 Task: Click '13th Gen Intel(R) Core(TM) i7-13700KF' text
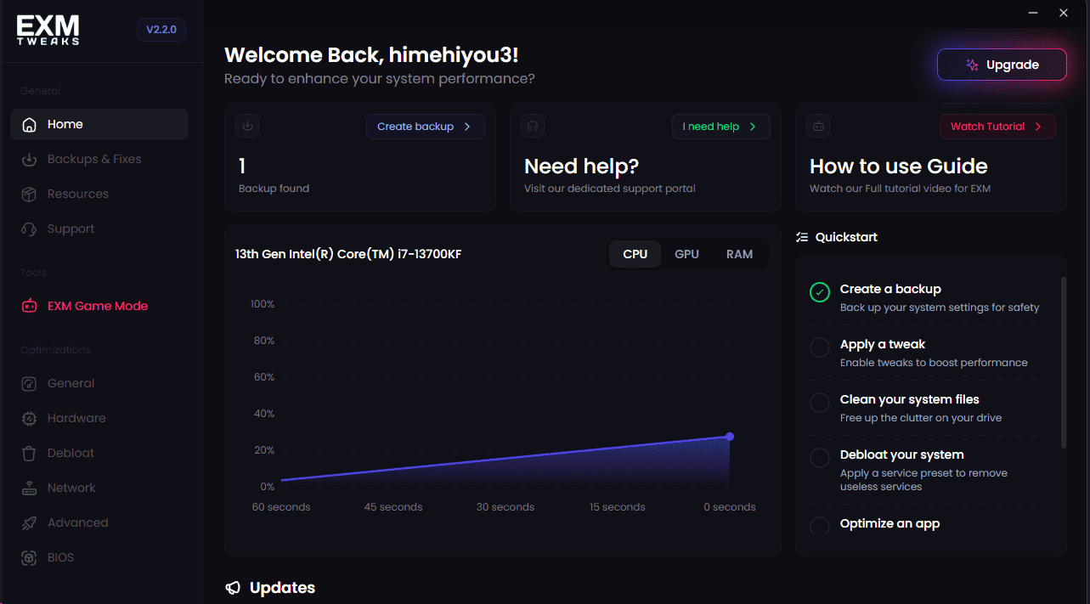pos(348,254)
